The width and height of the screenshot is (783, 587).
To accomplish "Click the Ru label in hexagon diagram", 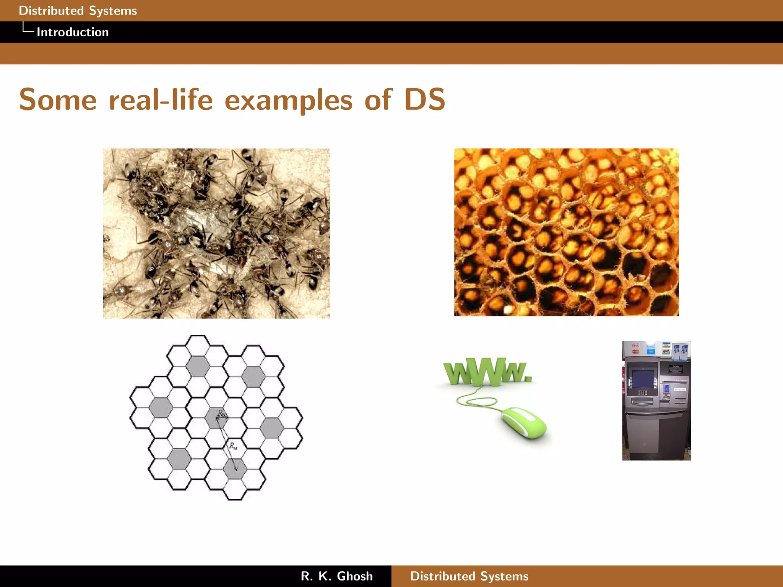I will pyautogui.click(x=233, y=446).
